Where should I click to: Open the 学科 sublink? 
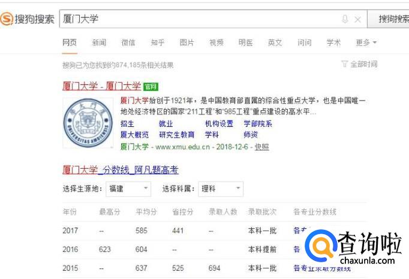pos(212,135)
